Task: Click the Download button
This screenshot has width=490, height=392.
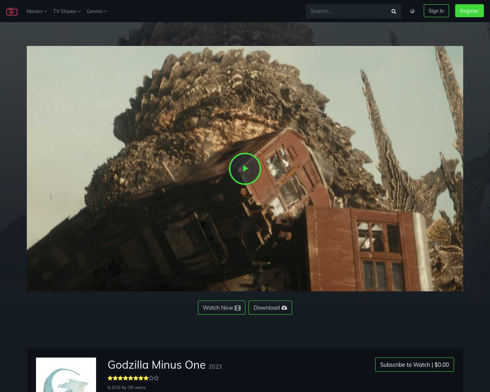Action: point(270,308)
